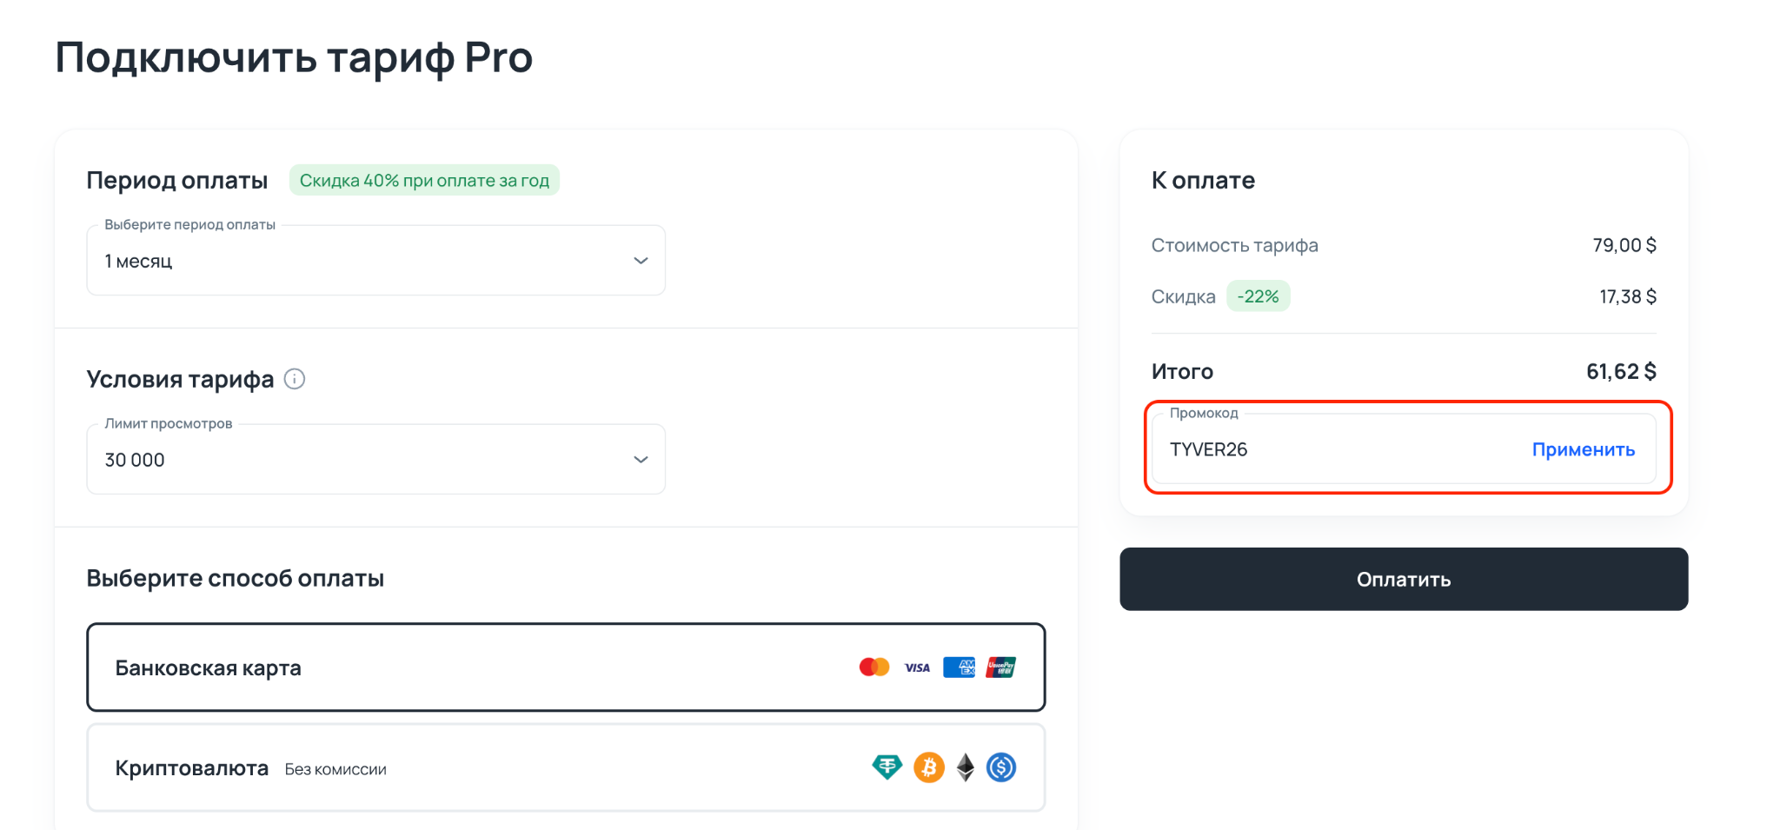The image size is (1780, 830).
Task: Apply the promo code via Применить
Action: [1583, 449]
